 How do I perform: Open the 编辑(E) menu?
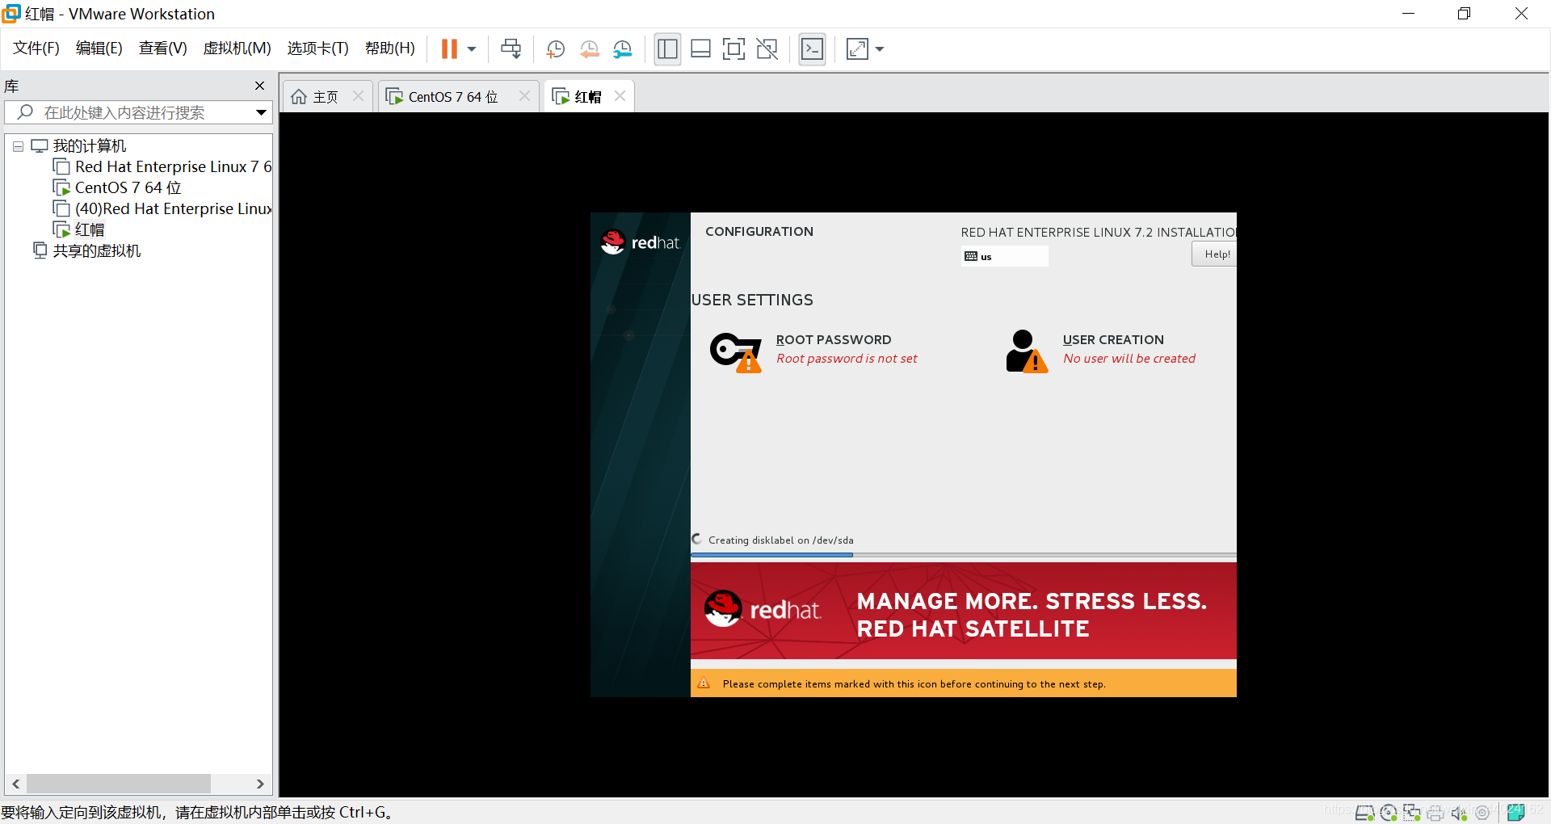(x=99, y=48)
